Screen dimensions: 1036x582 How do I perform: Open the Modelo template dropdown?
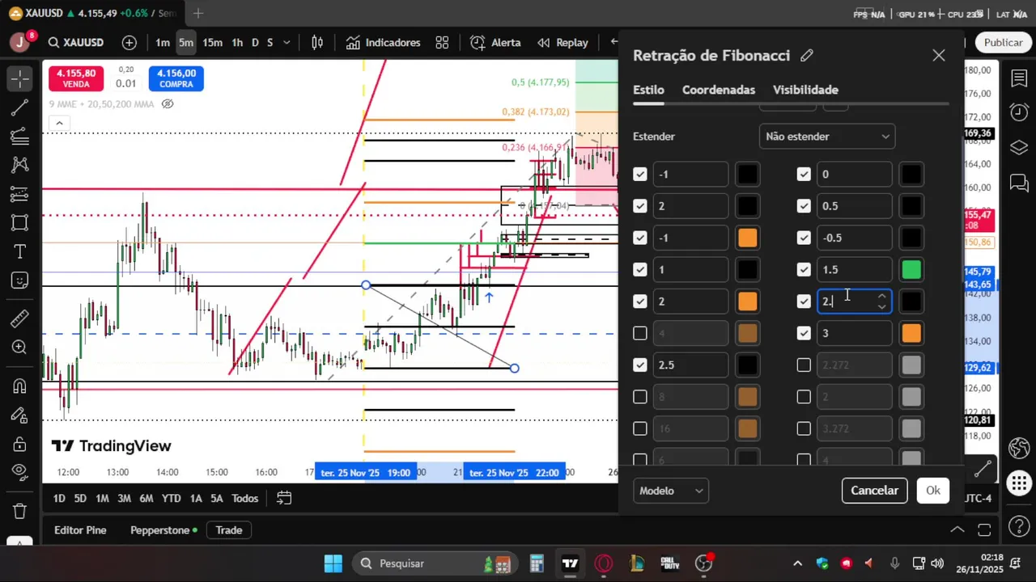(671, 491)
